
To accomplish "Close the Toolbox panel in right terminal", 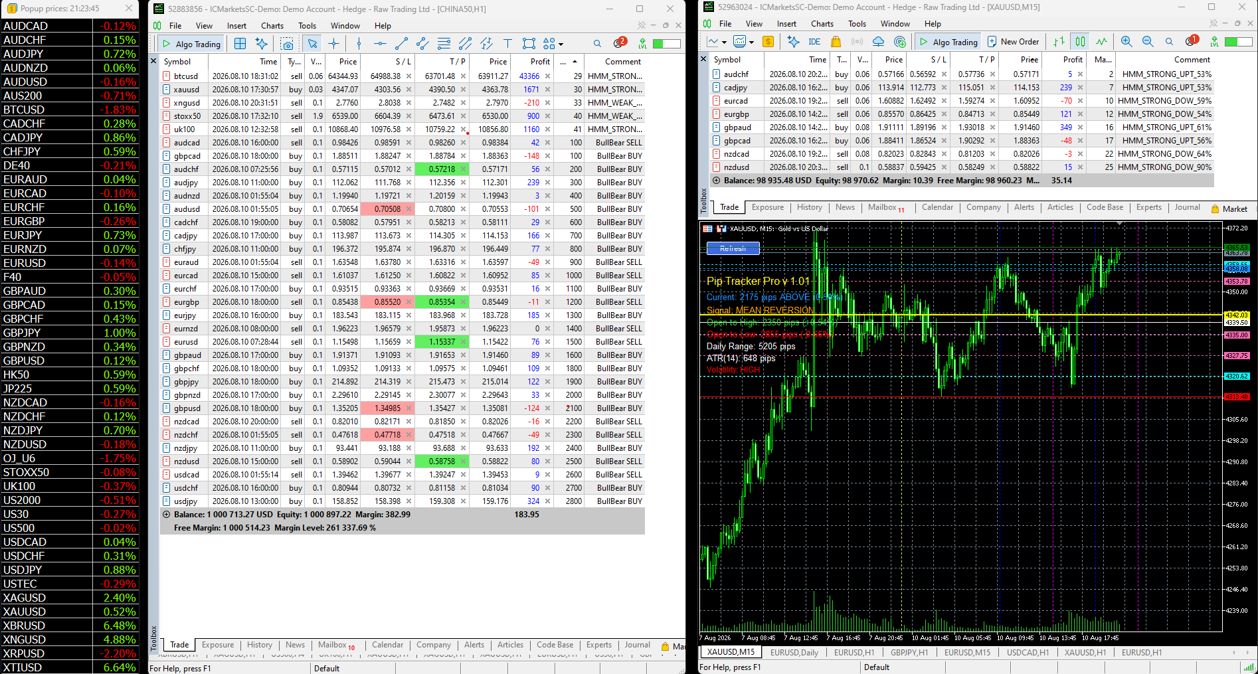I will [x=704, y=59].
